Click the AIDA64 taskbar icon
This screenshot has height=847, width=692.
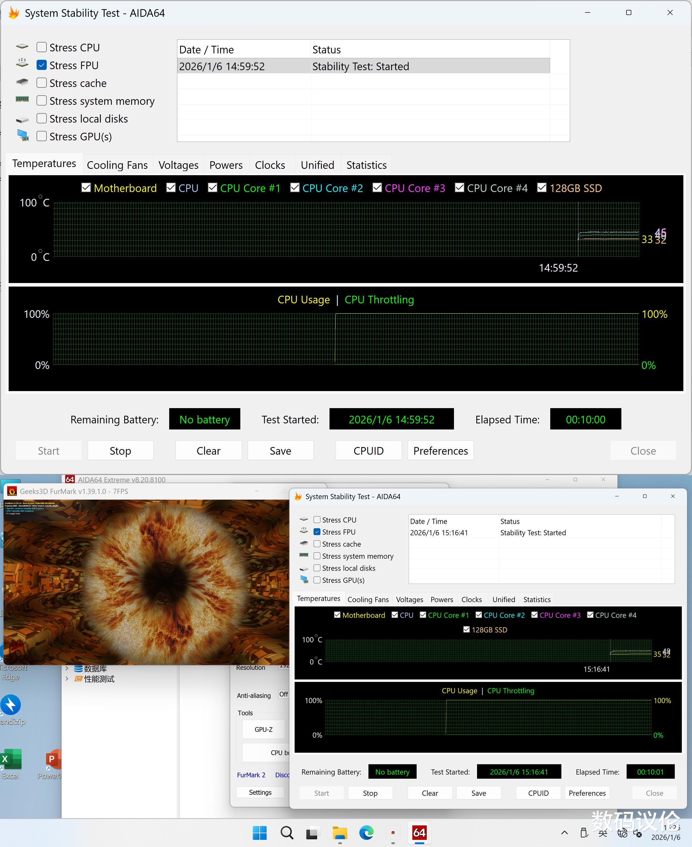[x=419, y=833]
